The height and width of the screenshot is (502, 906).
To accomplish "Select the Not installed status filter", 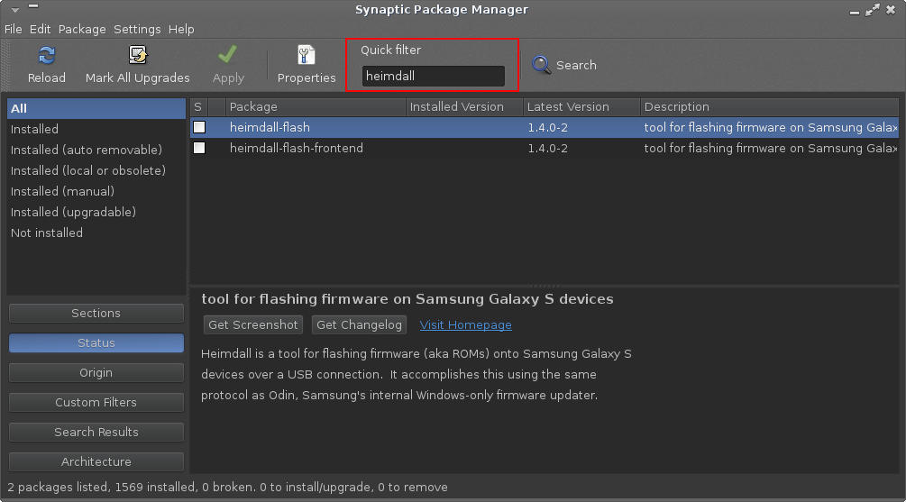I will (x=47, y=233).
